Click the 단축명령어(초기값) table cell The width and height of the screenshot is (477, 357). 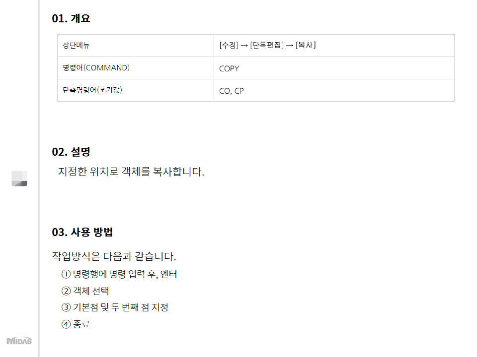136,90
